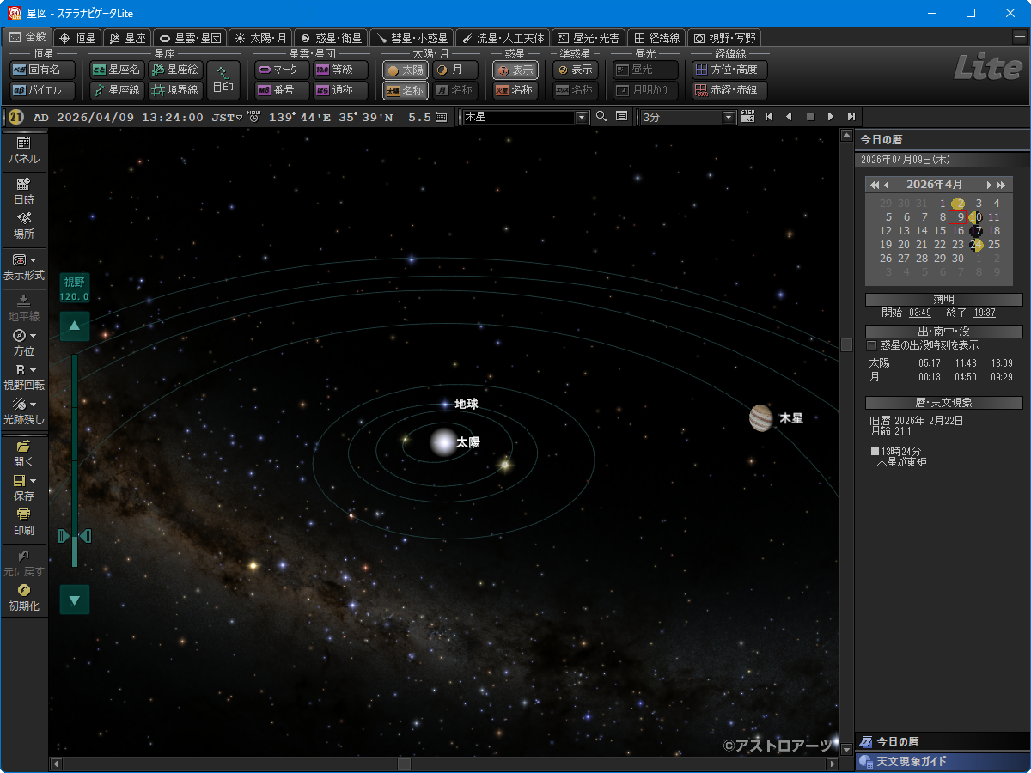This screenshot has height=773, width=1031.
Task: Click the 場所 location icon
Action: click(24, 225)
